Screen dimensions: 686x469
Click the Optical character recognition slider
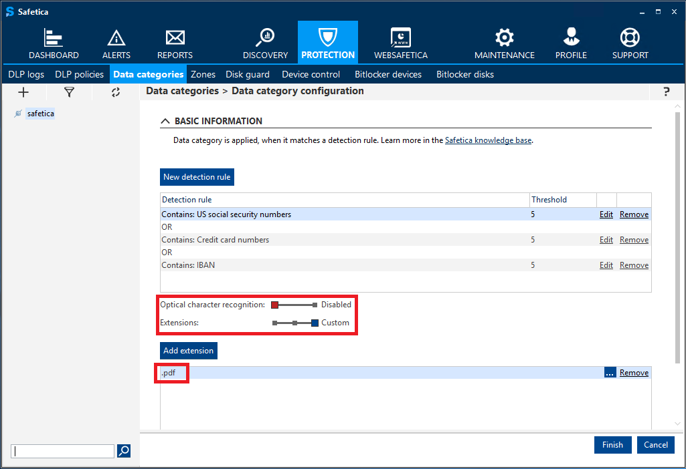[x=294, y=305]
